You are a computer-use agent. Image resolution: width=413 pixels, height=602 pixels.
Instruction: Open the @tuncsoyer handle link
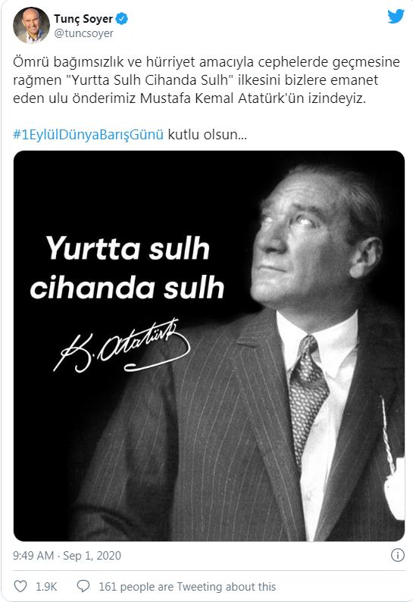pyautogui.click(x=84, y=33)
